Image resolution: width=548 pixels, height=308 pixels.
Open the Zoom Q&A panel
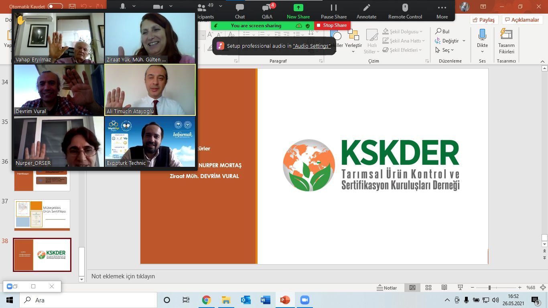[x=267, y=11]
